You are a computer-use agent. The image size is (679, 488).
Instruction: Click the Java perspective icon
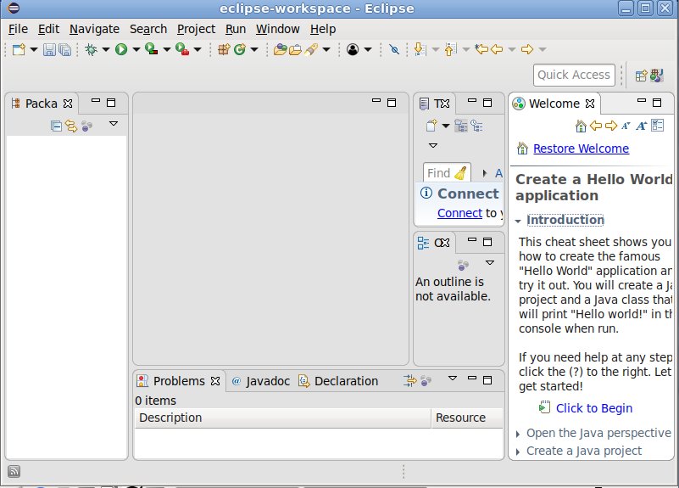(656, 76)
